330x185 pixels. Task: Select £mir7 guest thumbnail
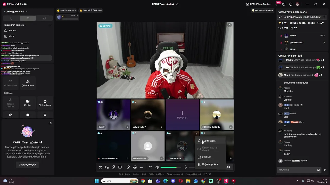point(113,115)
